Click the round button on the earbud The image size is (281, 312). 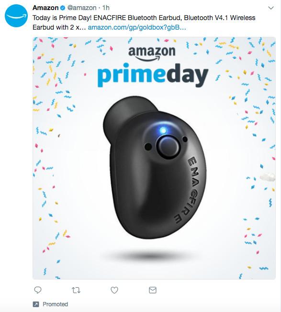click(x=168, y=147)
